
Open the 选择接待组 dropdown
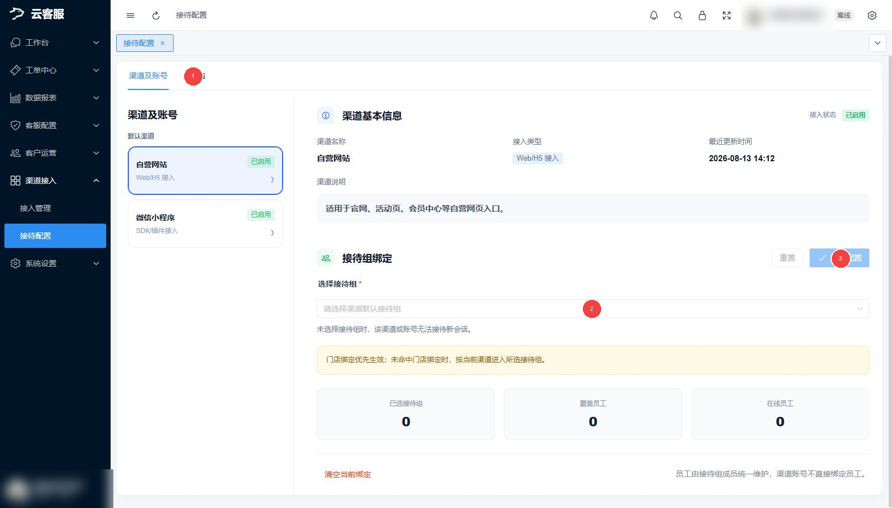pos(593,309)
